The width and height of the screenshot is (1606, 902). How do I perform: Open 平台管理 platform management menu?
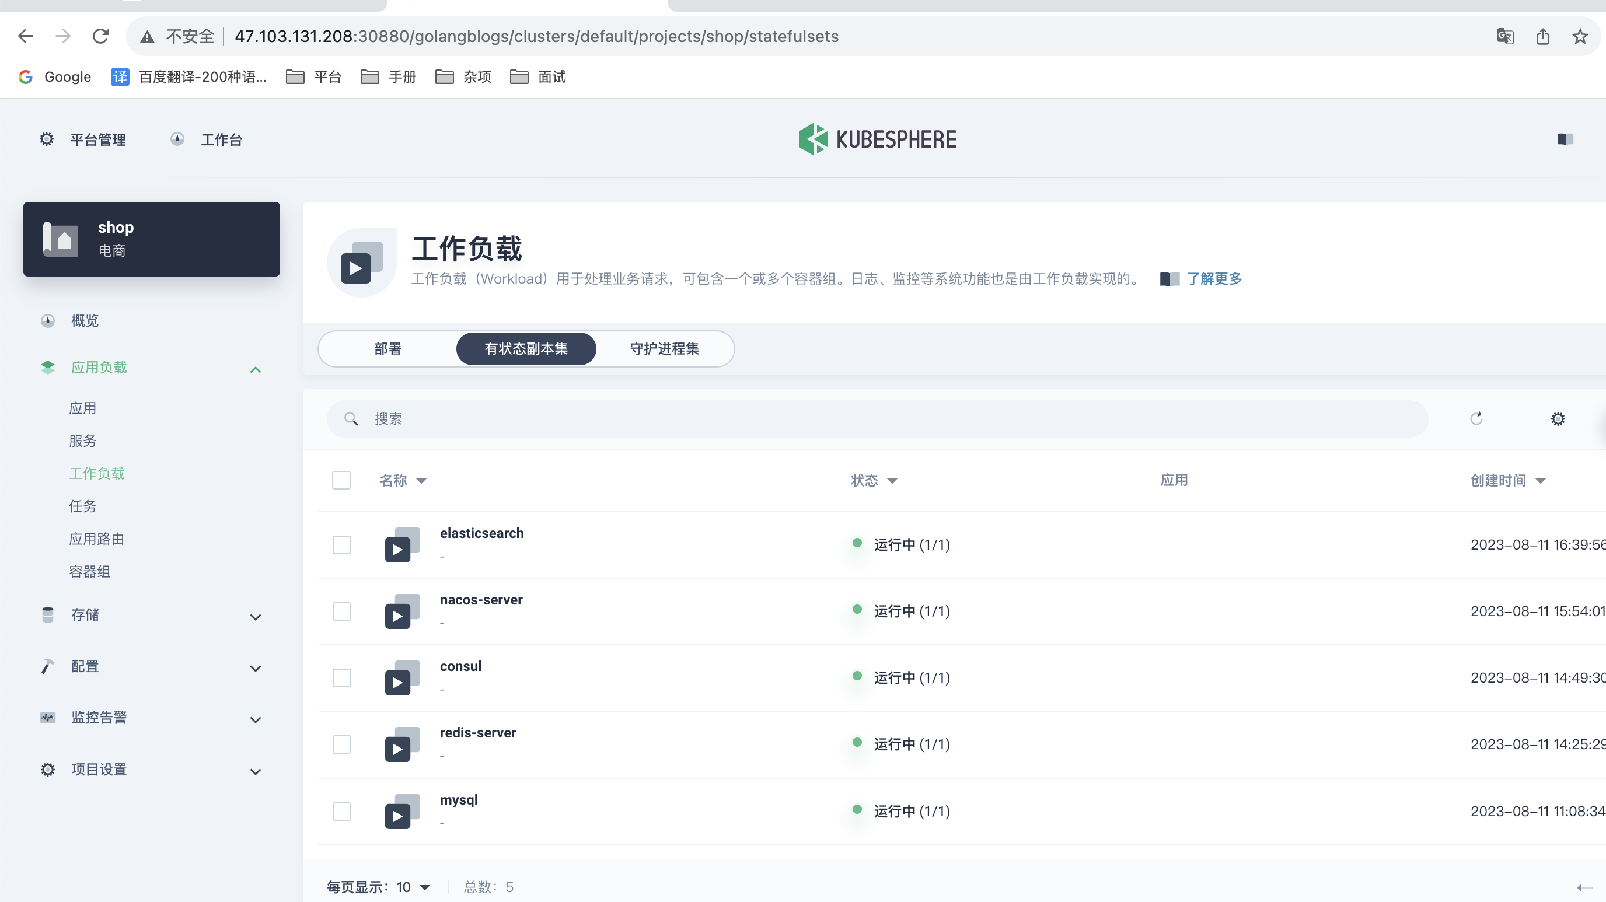pyautogui.click(x=83, y=139)
